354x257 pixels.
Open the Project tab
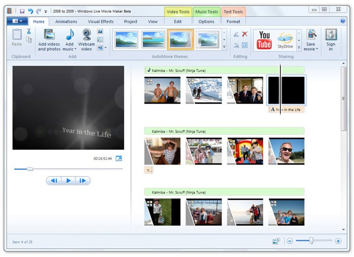pyautogui.click(x=130, y=21)
